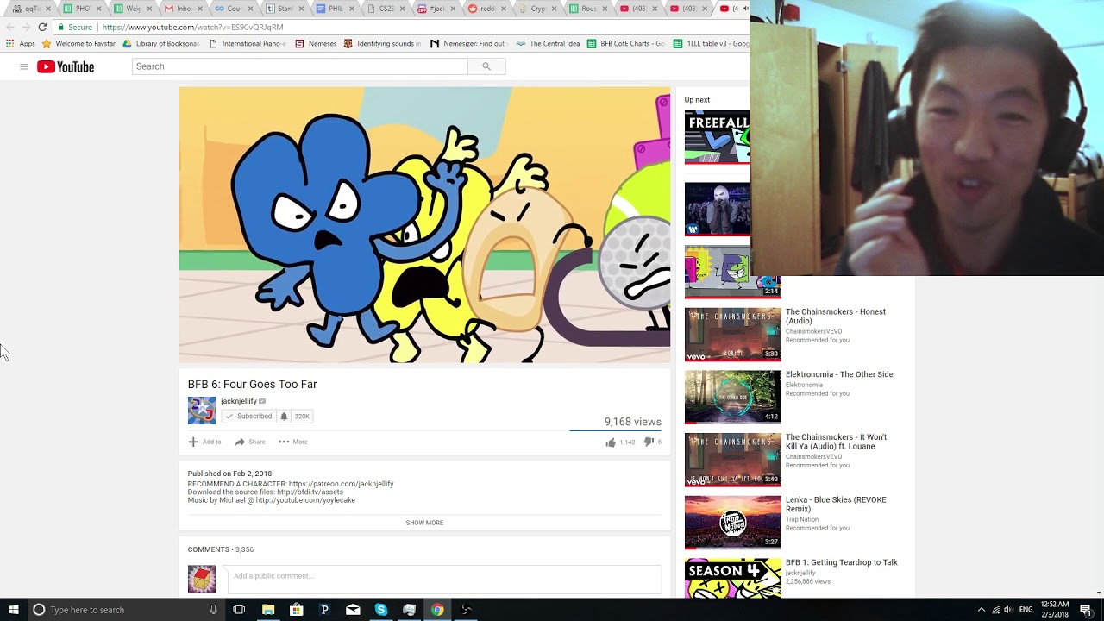Open the Windows action center notifications
1104x621 pixels.
(x=1086, y=610)
